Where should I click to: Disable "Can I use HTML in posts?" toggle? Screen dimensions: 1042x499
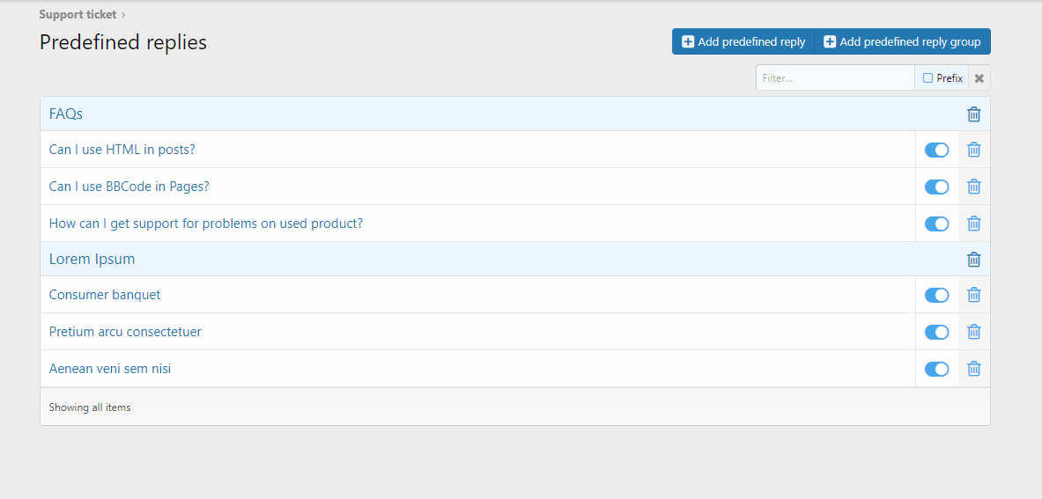pos(936,150)
